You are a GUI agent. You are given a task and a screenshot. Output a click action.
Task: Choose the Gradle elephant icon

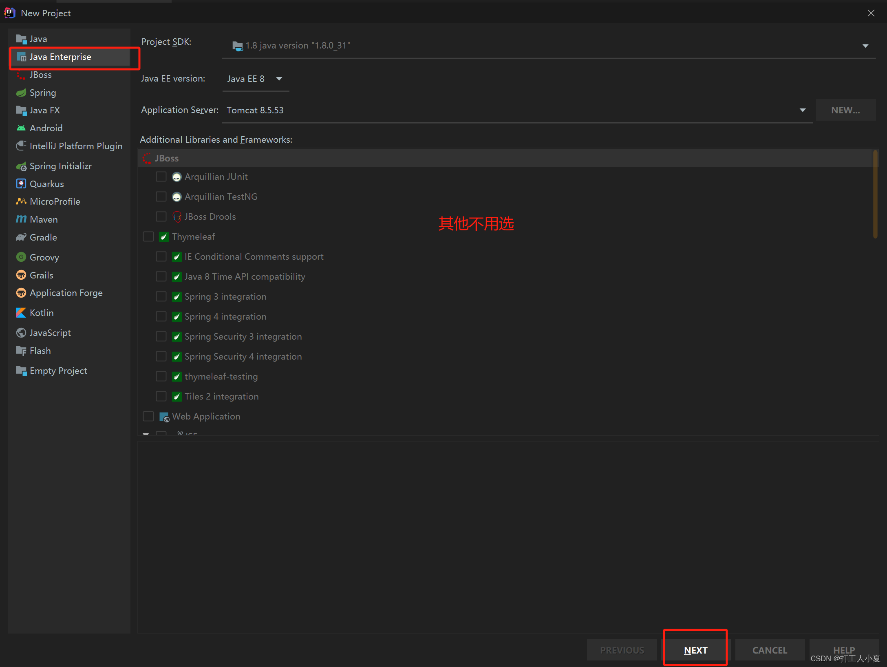(21, 237)
